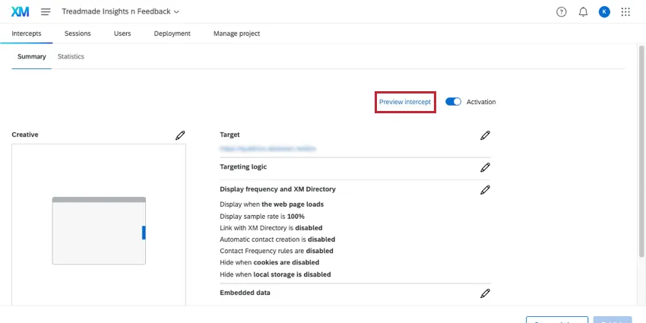Viewport: 646px width, 323px height.
Task: Click the user account avatar
Action: click(604, 11)
